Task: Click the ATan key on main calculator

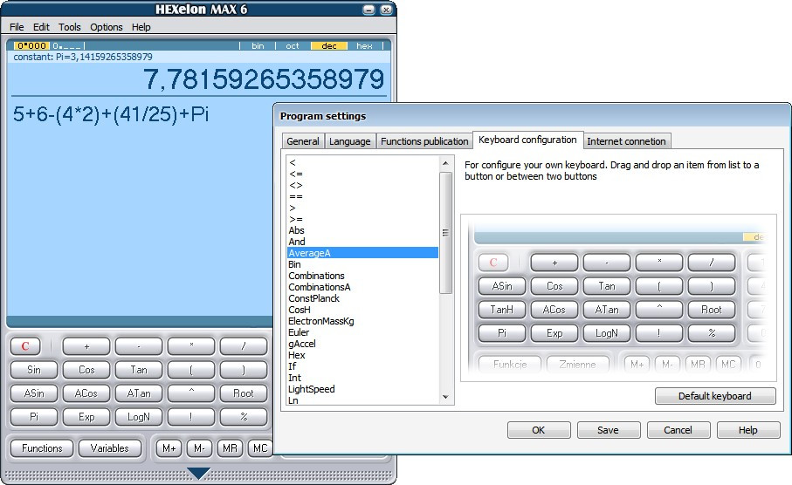Action: pos(139,393)
